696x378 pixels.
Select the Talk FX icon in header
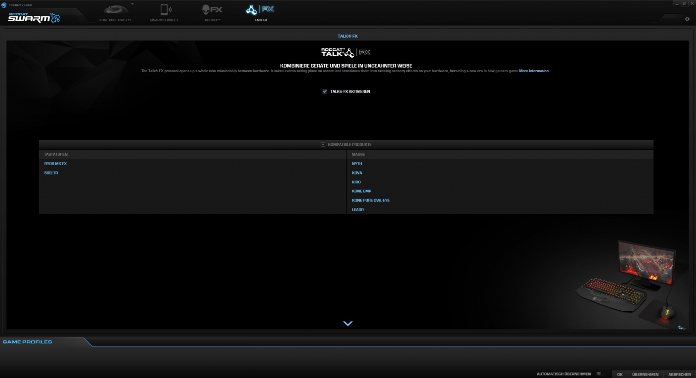(260, 10)
